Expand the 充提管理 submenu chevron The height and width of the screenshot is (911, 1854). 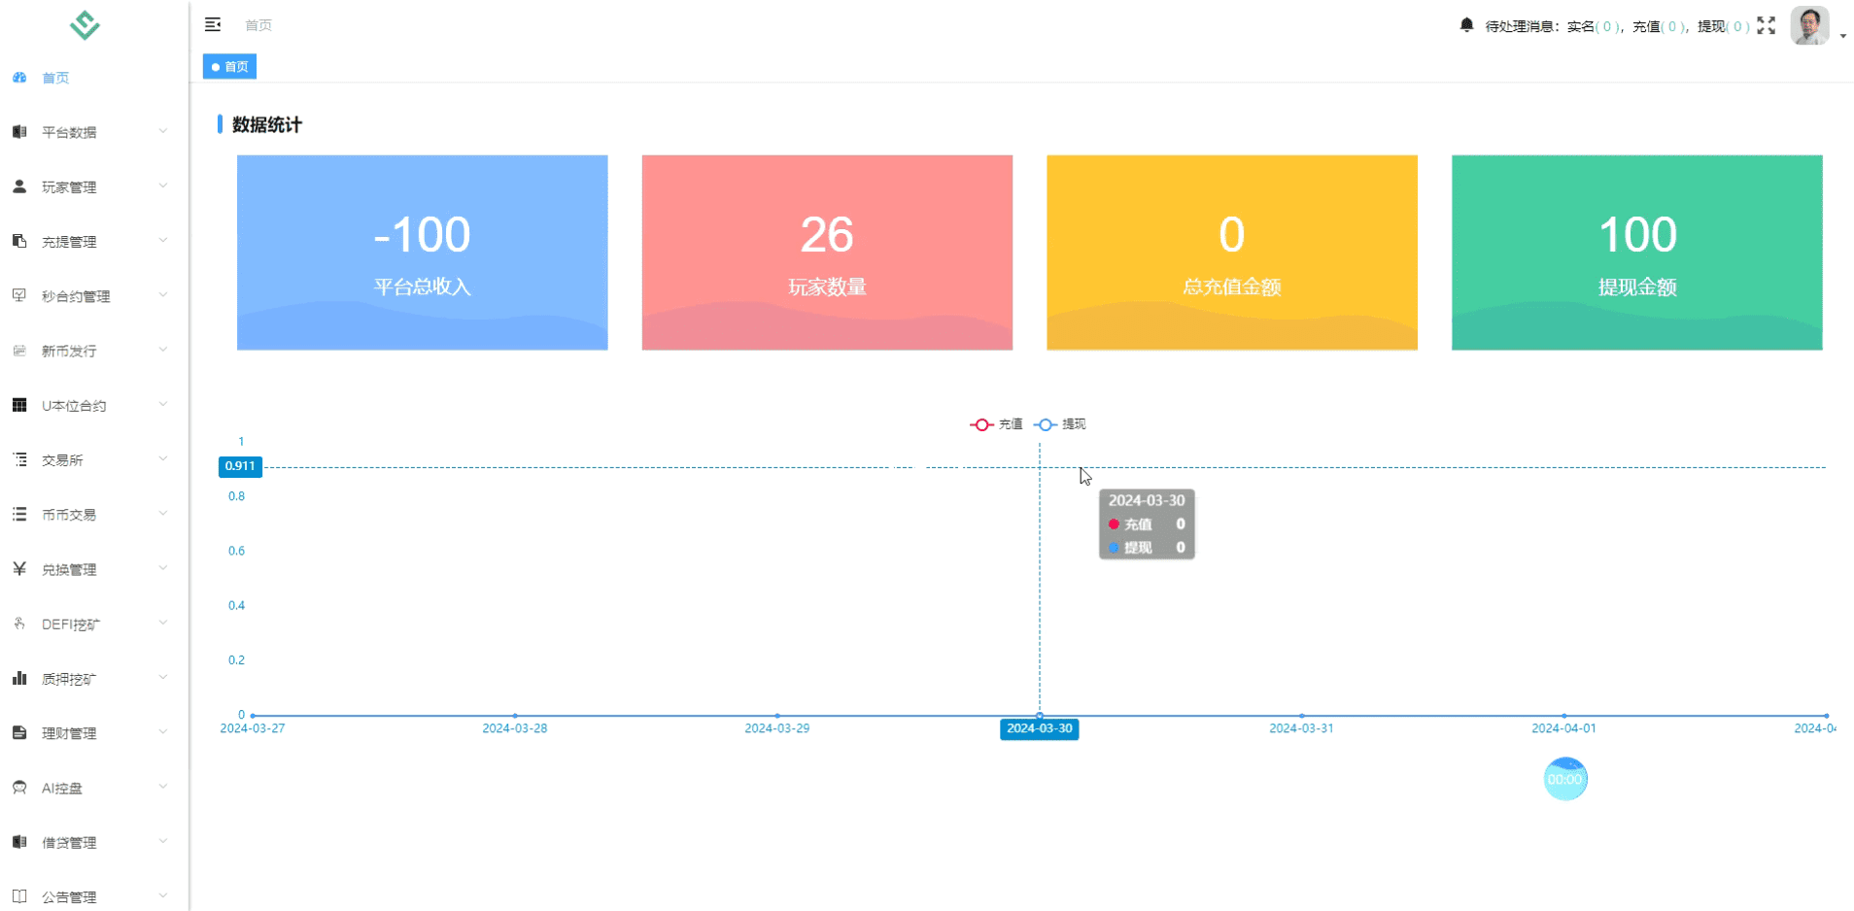[163, 241]
